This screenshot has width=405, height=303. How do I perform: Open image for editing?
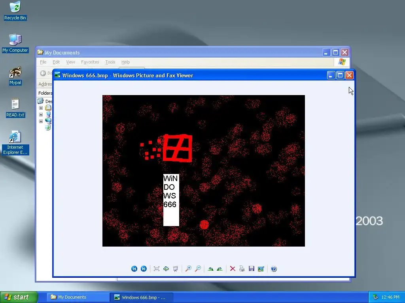(261, 269)
